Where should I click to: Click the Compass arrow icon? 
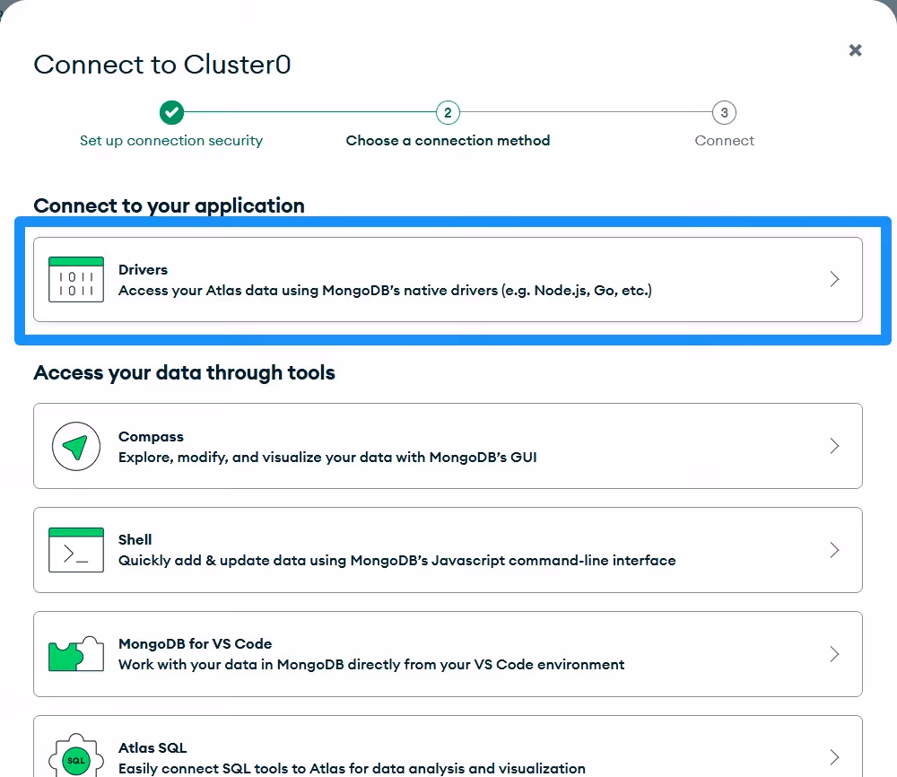75,446
